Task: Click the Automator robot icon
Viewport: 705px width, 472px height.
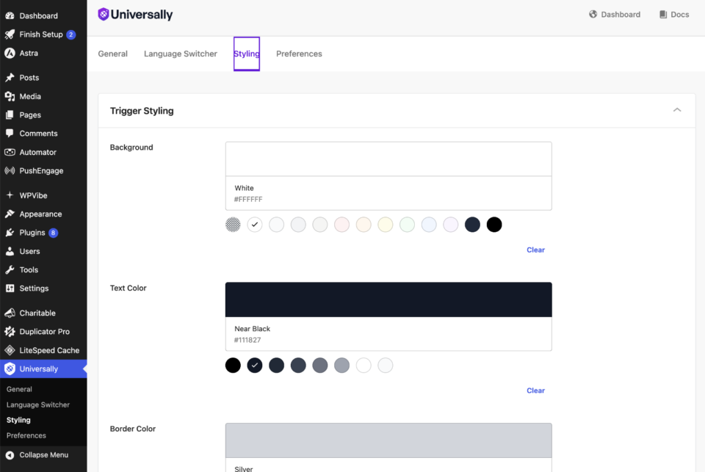Action: (10, 153)
